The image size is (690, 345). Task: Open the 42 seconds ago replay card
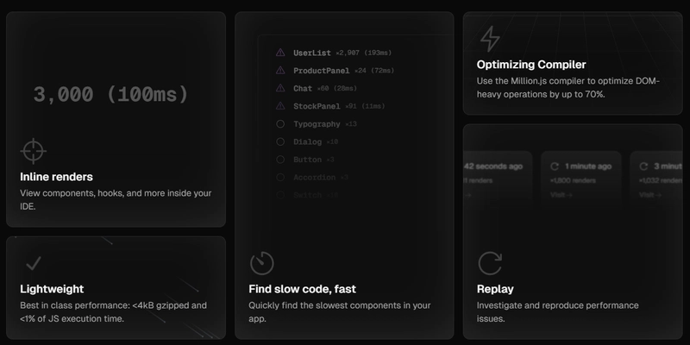tap(499, 179)
